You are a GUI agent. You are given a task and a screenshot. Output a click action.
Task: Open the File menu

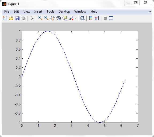(7, 12)
